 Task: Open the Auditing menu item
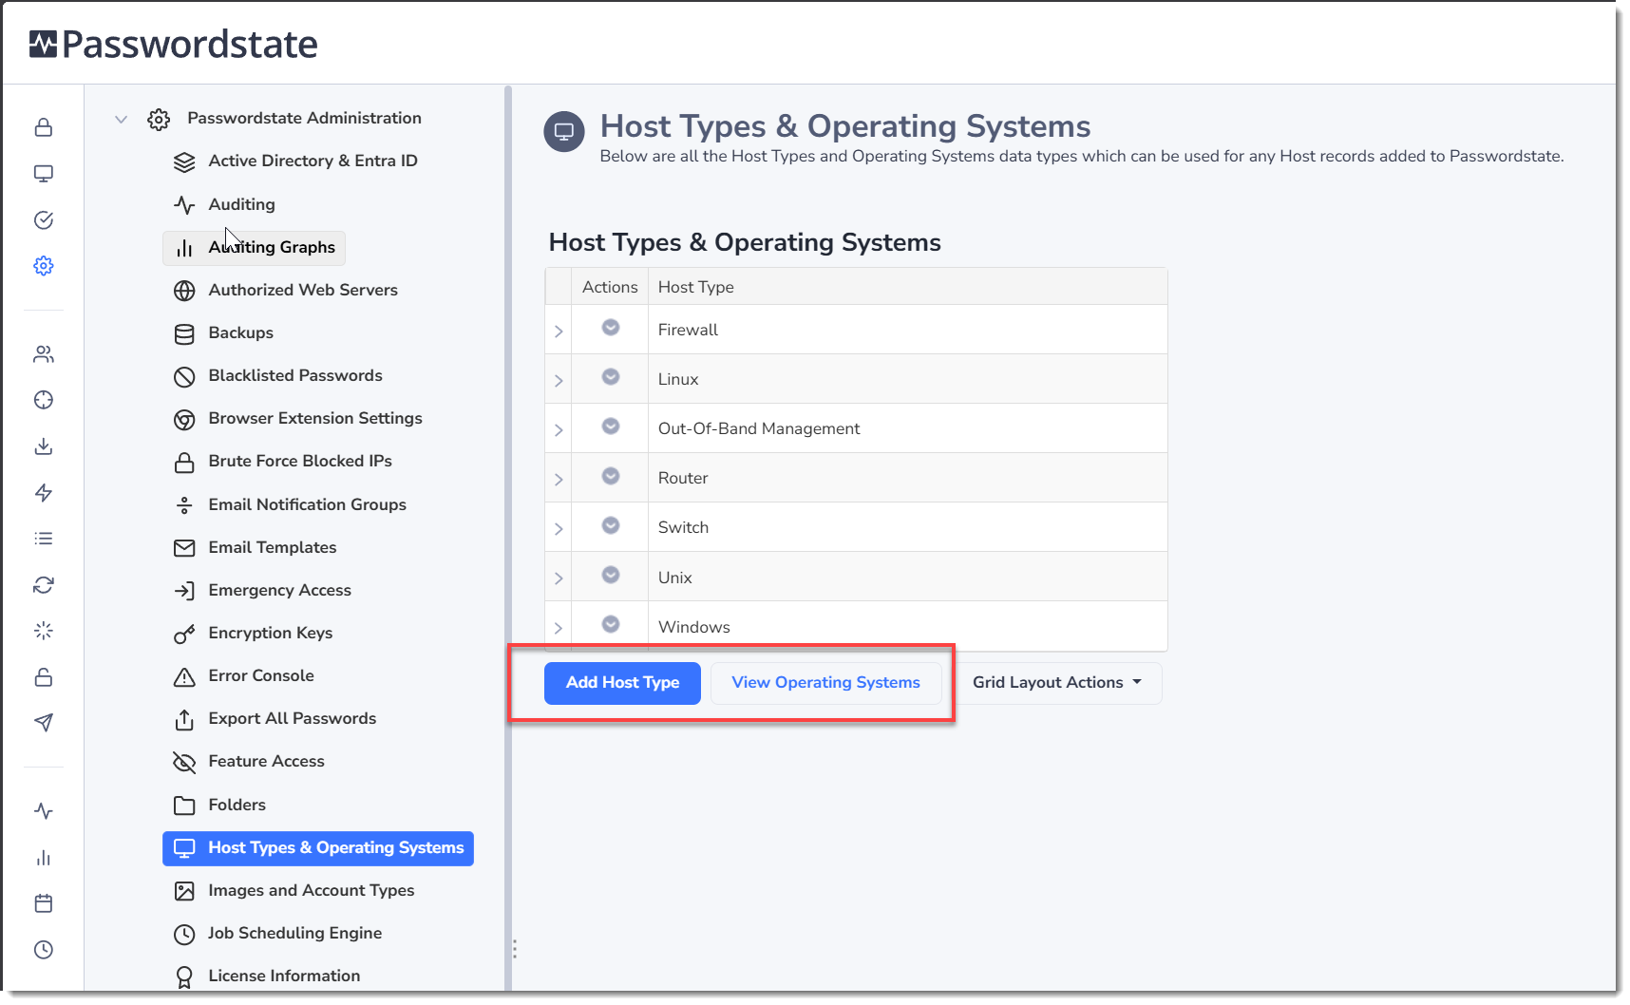coord(224,204)
